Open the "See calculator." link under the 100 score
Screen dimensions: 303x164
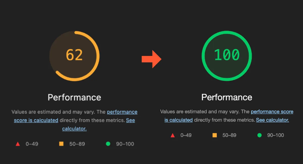click(x=272, y=120)
